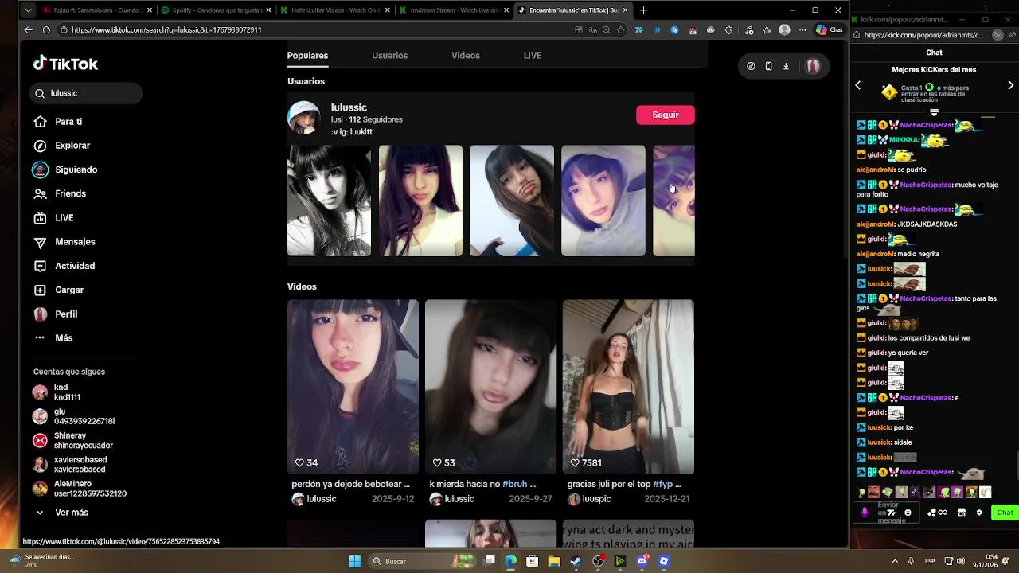1019x573 pixels.
Task: Open AleMinero followed account
Action: [79, 489]
